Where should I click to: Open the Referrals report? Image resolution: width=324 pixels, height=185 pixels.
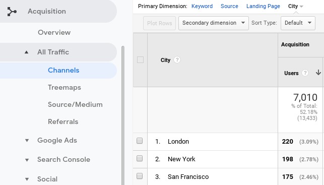(63, 122)
